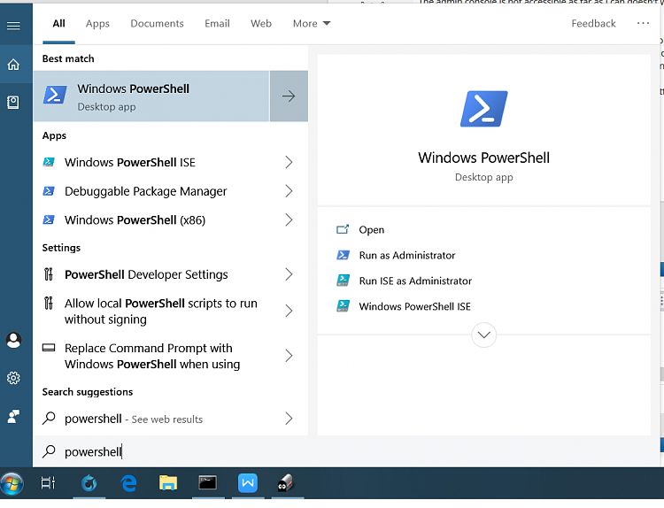Viewport: 664px width, 508px height.
Task: Open the three-dot options menu
Action: click(x=643, y=23)
